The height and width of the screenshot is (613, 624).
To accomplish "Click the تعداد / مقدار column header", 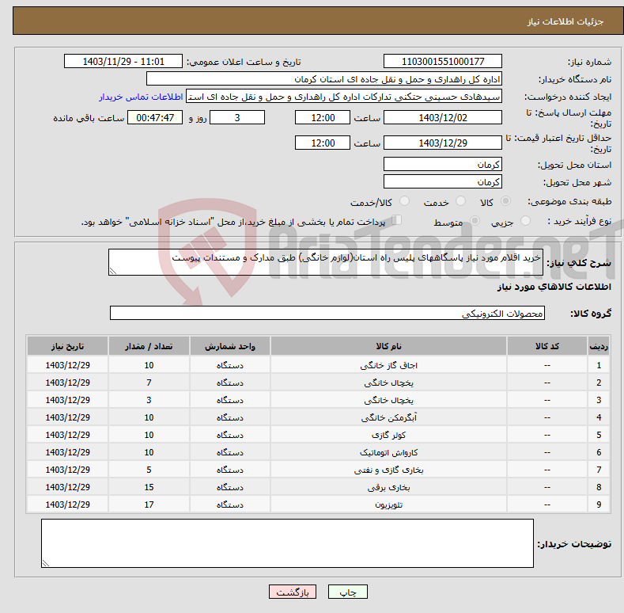I will click(149, 346).
